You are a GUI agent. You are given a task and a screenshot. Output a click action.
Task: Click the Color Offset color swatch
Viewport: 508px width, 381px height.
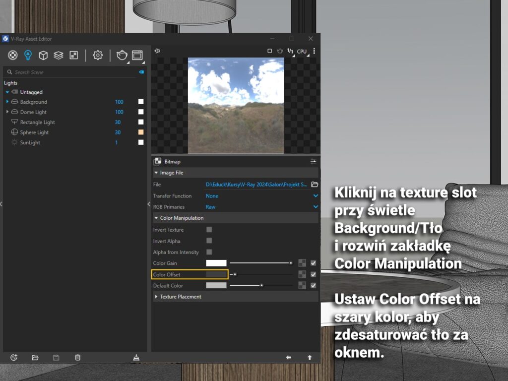216,274
